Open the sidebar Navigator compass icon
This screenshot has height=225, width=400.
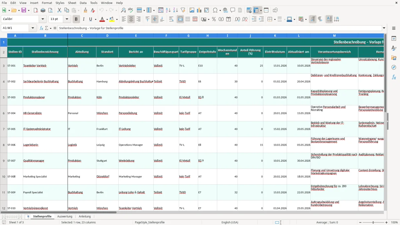click(x=394, y=67)
